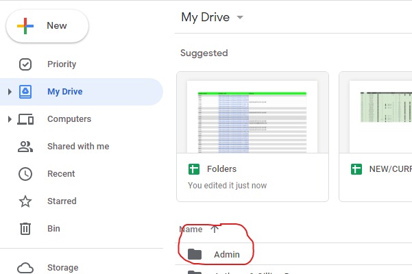Click the Priority checkmark icon

tap(25, 64)
